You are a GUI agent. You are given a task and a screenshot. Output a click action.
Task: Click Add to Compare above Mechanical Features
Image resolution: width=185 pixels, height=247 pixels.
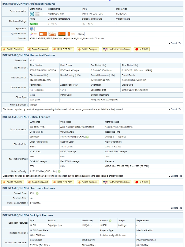(x=88, y=49)
